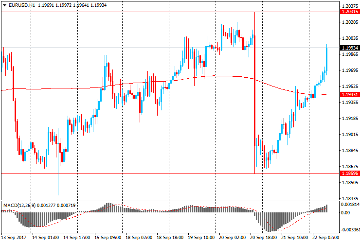
Task: Click the EURUSD,H1 chart title text
Action: tap(22, 5)
